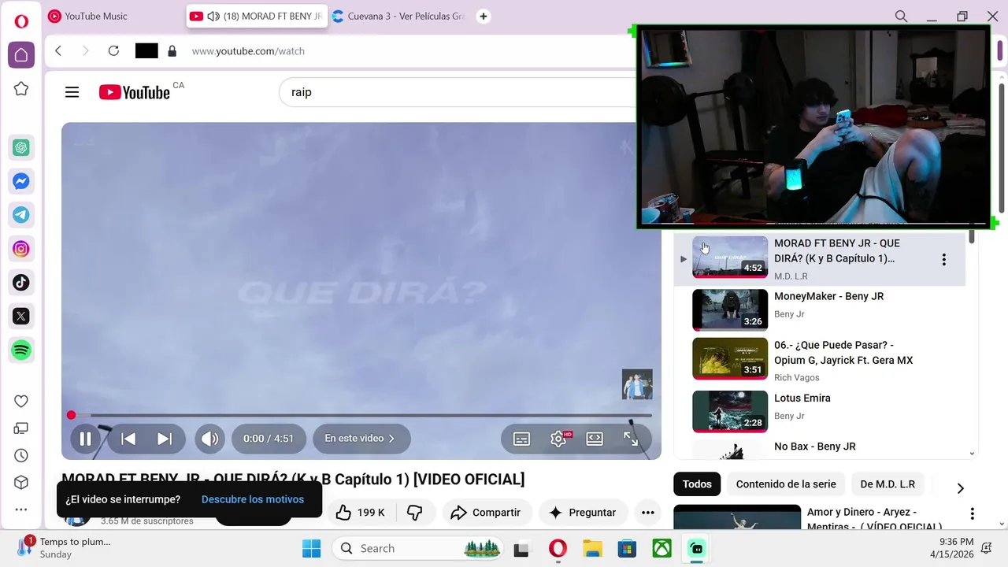Pause the video playback
This screenshot has height=567, width=1008.
85,439
